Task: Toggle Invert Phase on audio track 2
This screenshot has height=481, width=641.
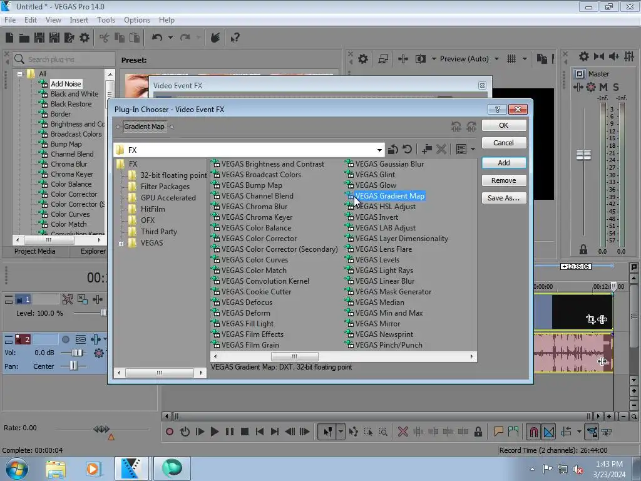Action: tap(81, 339)
